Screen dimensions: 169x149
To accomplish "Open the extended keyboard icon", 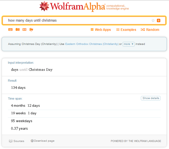I will pos(10,29).
